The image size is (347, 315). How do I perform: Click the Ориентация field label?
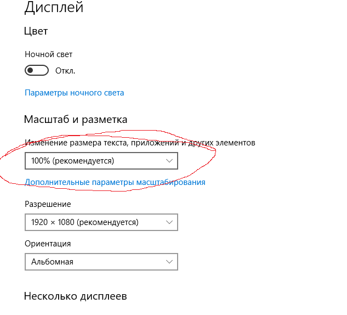(48, 244)
